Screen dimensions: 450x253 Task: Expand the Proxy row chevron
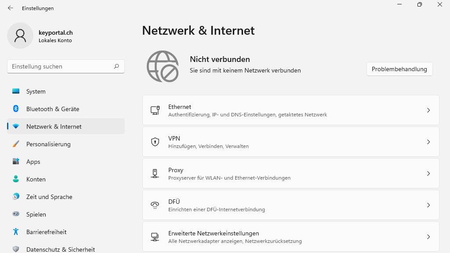click(428, 173)
